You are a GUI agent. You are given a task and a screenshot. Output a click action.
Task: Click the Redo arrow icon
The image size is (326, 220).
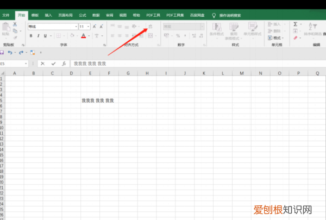pyautogui.click(x=21, y=52)
